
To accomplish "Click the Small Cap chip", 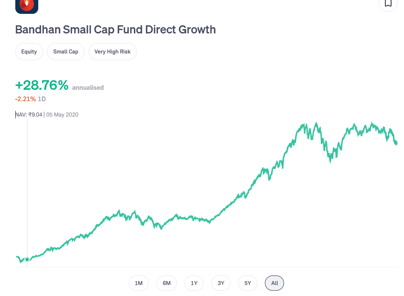I will click(66, 51).
